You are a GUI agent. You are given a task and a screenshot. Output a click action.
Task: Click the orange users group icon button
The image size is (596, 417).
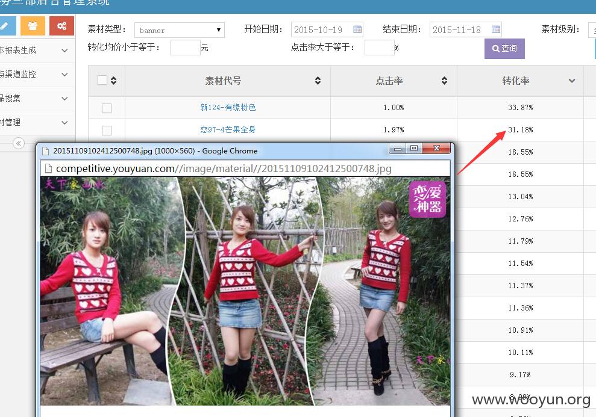tap(33, 26)
